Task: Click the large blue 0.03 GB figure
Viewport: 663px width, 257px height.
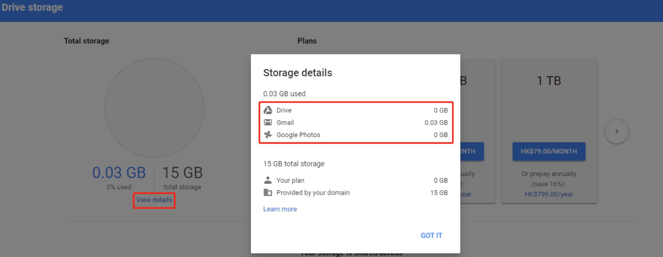Action: pyautogui.click(x=119, y=173)
